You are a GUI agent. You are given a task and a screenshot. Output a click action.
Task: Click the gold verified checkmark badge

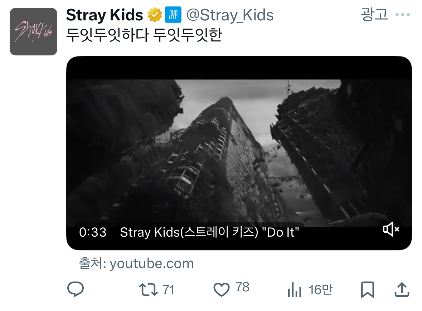155,15
